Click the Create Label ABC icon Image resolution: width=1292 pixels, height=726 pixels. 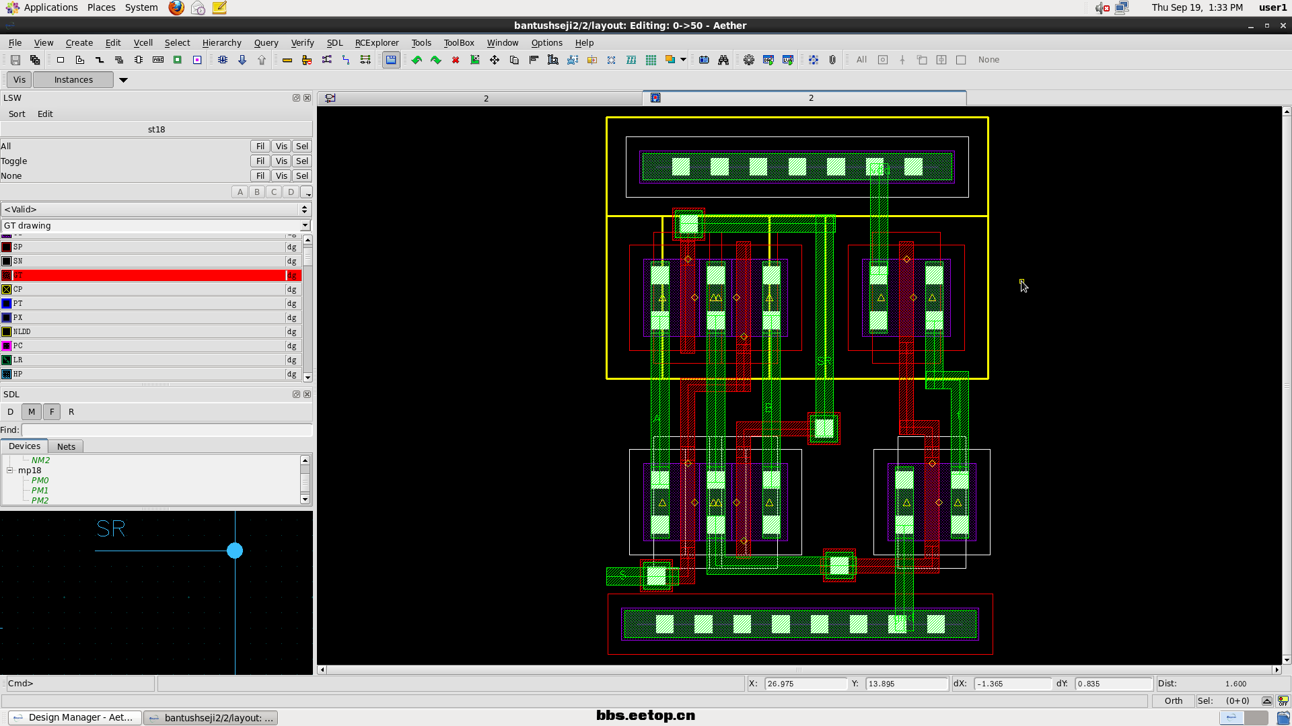tap(158, 60)
